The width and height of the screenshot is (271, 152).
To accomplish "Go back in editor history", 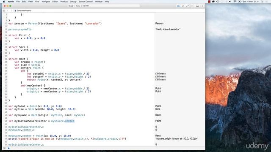I will tap(8, 11).
